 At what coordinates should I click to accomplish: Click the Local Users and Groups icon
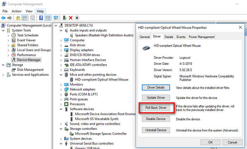point(14,50)
